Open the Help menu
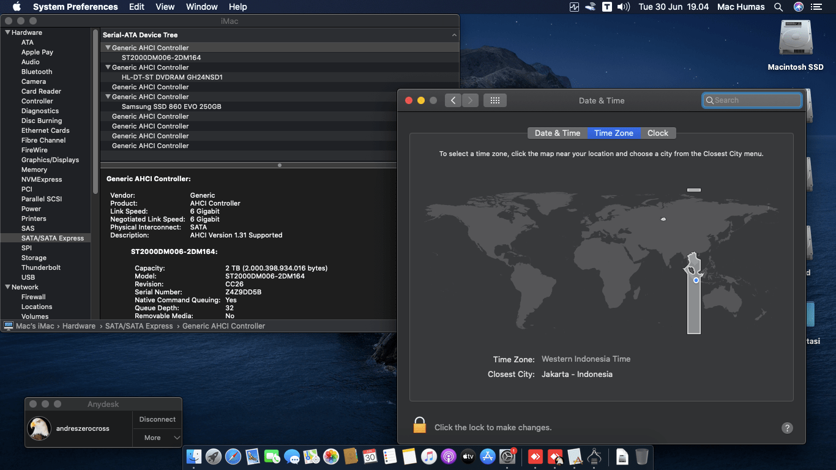This screenshot has width=836, height=470. coord(238,7)
